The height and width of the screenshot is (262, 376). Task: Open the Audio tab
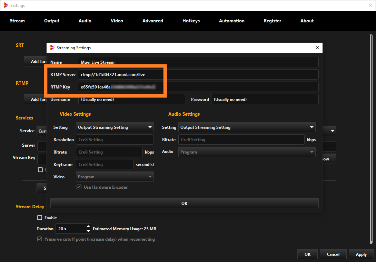[85, 21]
